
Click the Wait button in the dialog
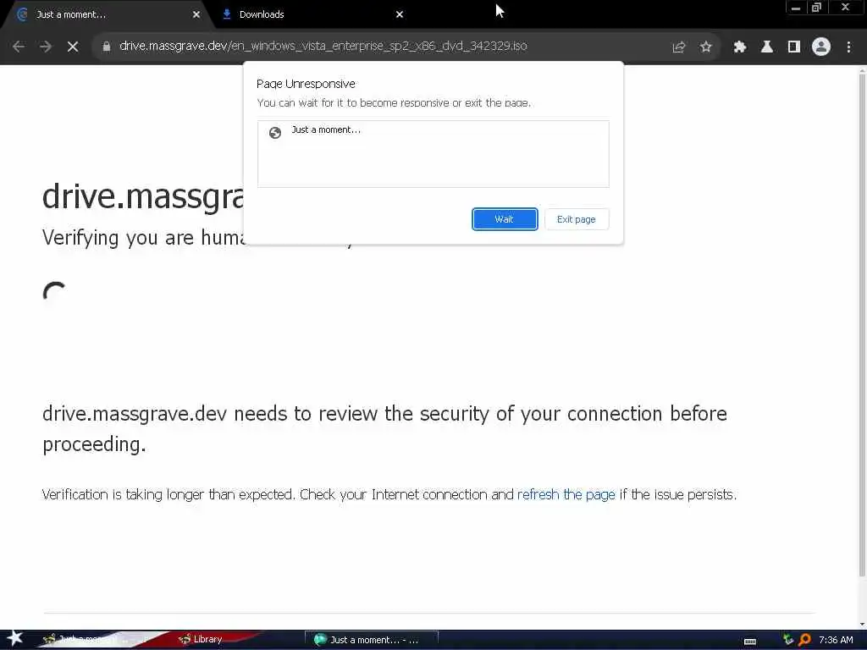coord(505,219)
